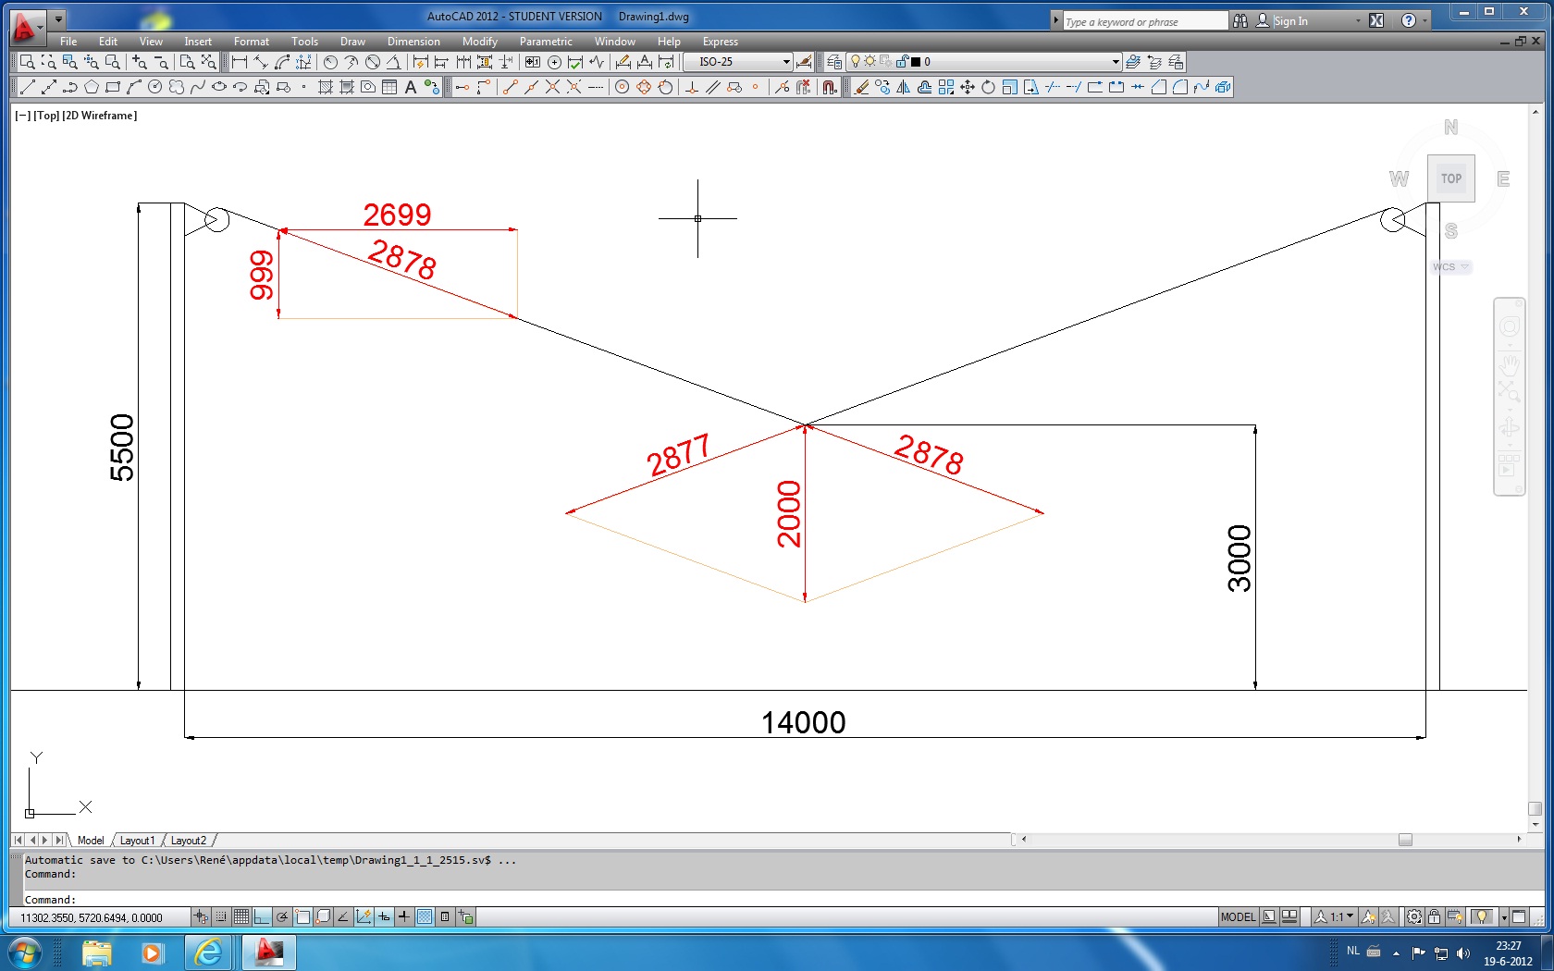The width and height of the screenshot is (1554, 971).
Task: Select the Rotate modify tool
Action: [x=989, y=87]
